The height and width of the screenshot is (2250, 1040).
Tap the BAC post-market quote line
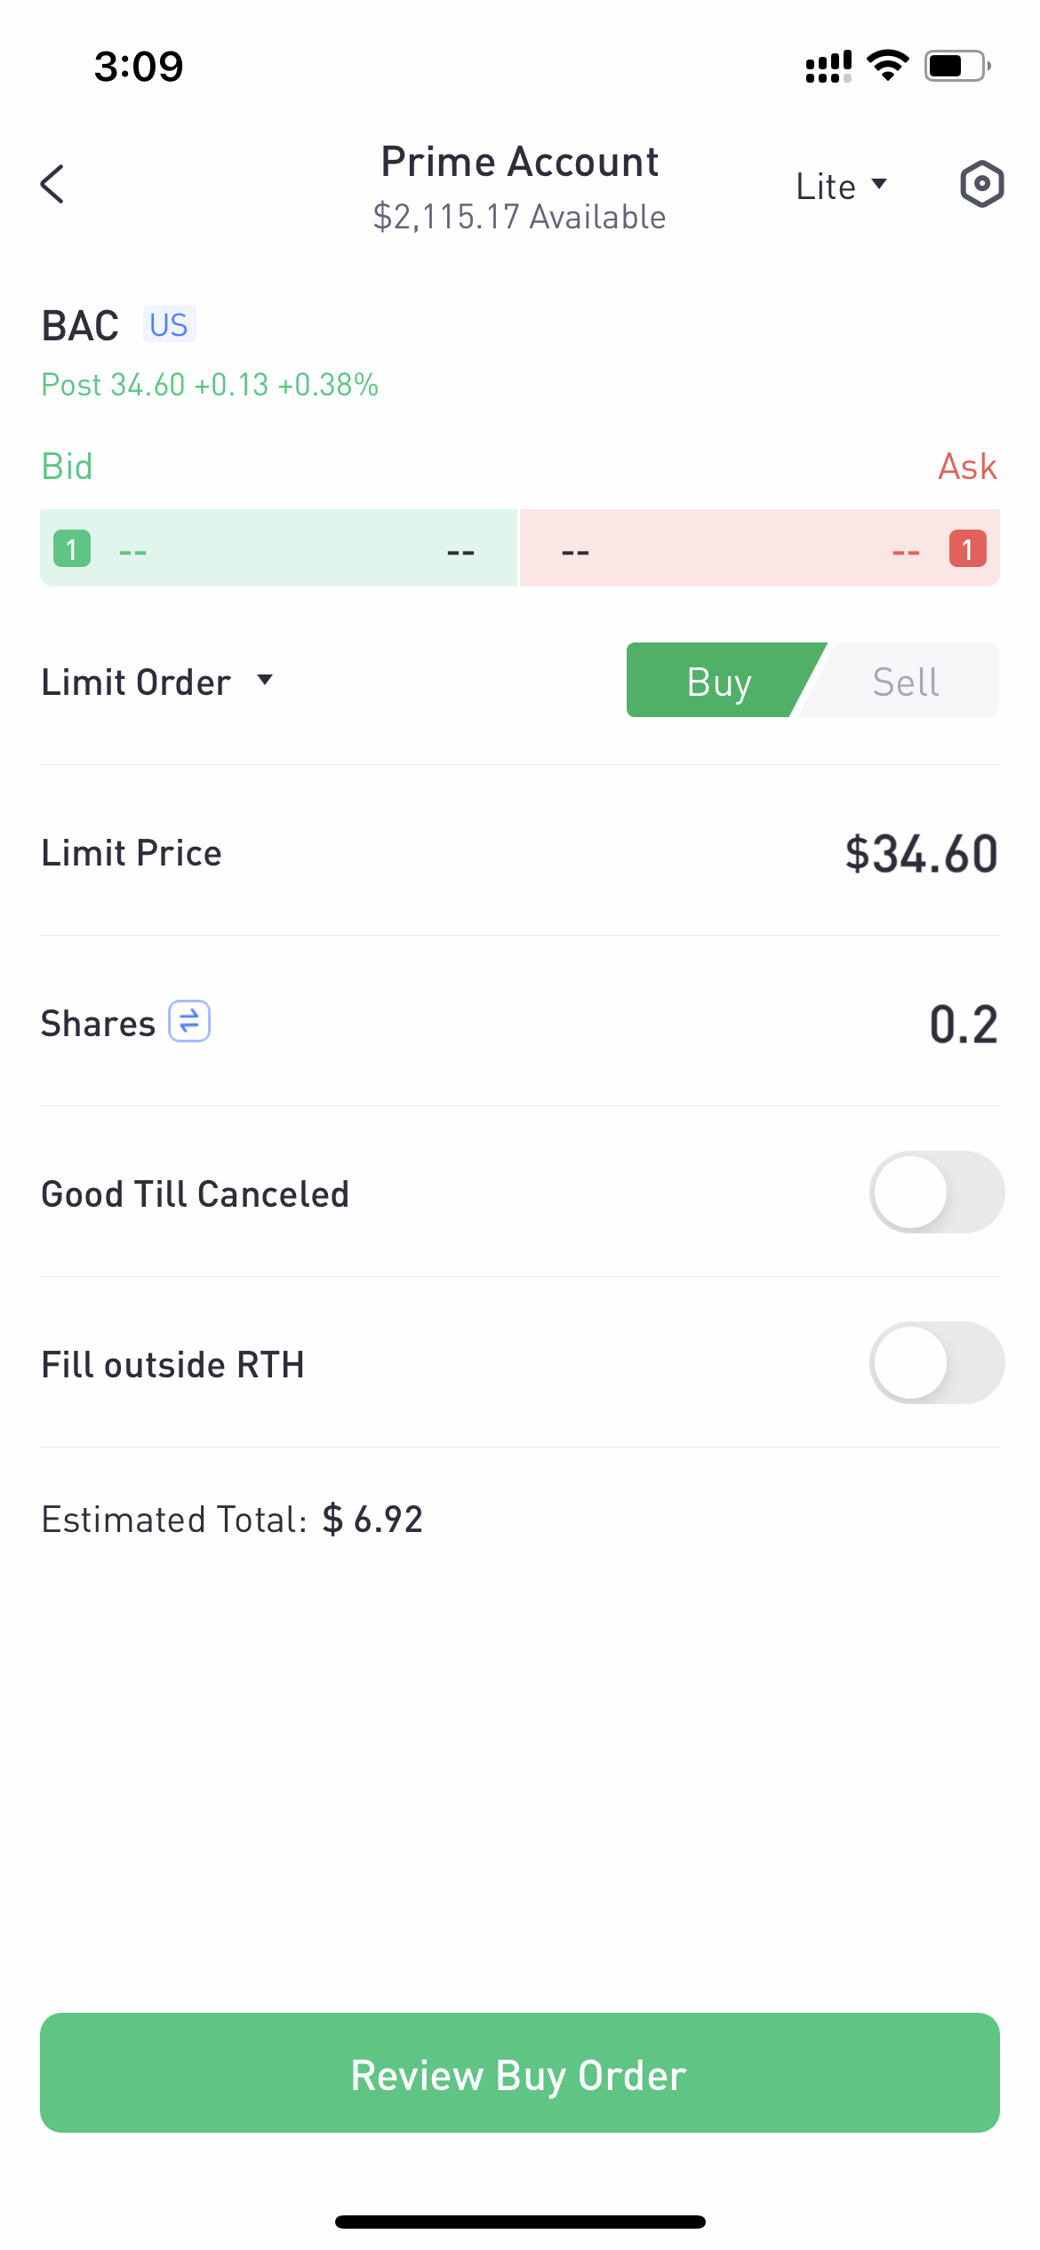(210, 385)
